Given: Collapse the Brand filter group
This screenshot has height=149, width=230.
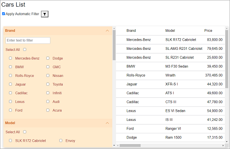Looking at the screenshot, I should (107, 31).
